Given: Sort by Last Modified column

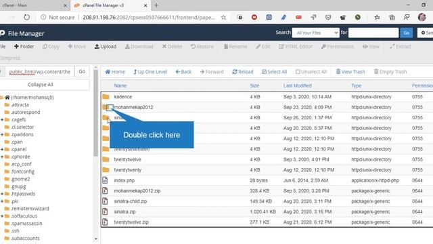Looking at the screenshot, I should pos(298,86).
